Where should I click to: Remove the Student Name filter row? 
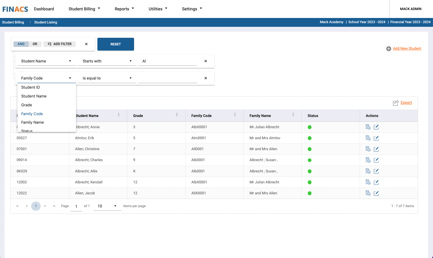point(206,61)
